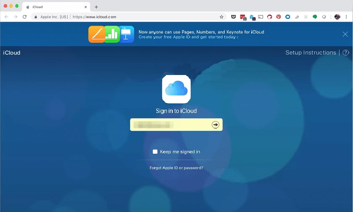Open the Ghostery extension with 0 badge
The height and width of the screenshot is (212, 353).
coord(252,17)
